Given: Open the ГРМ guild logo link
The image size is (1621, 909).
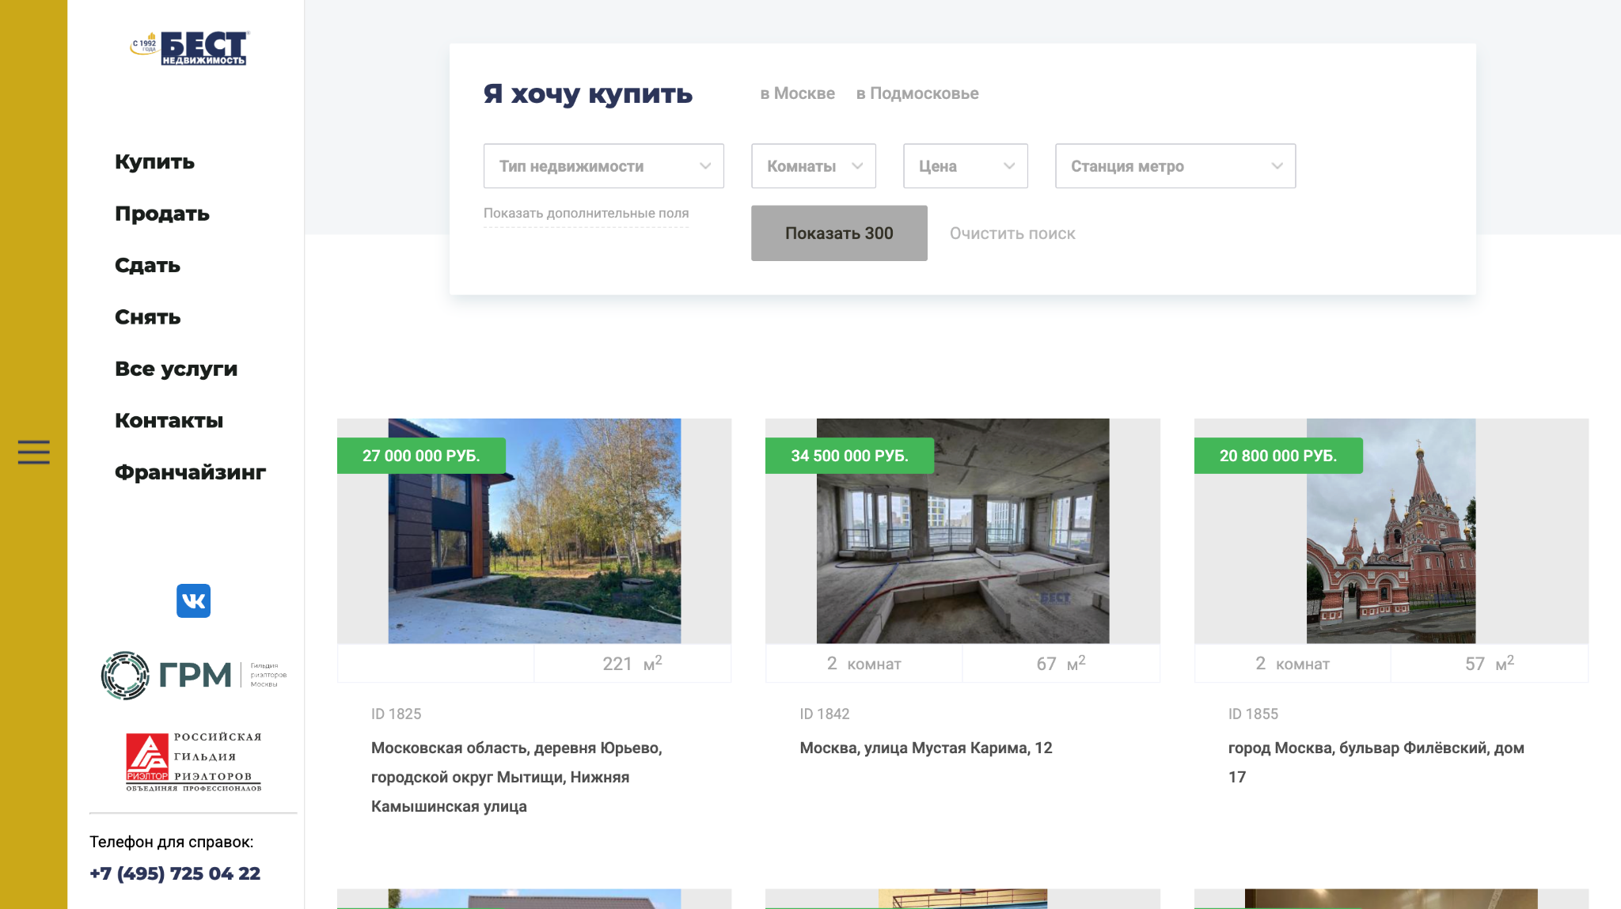Looking at the screenshot, I should (193, 675).
